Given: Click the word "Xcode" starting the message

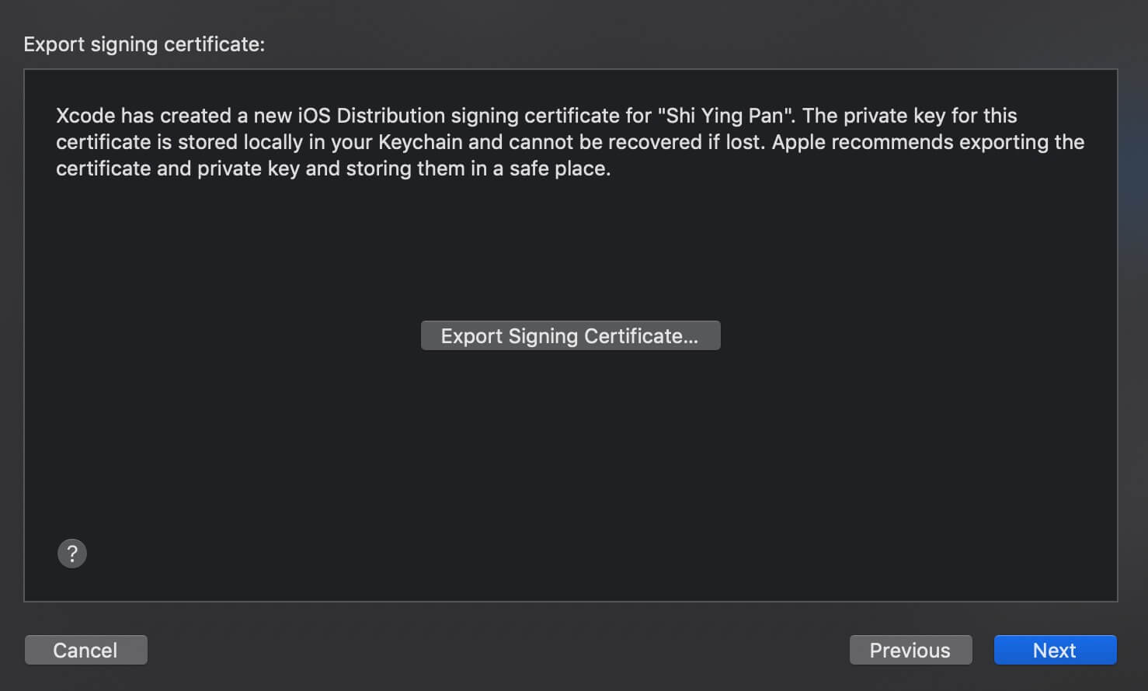Looking at the screenshot, I should tap(85, 116).
